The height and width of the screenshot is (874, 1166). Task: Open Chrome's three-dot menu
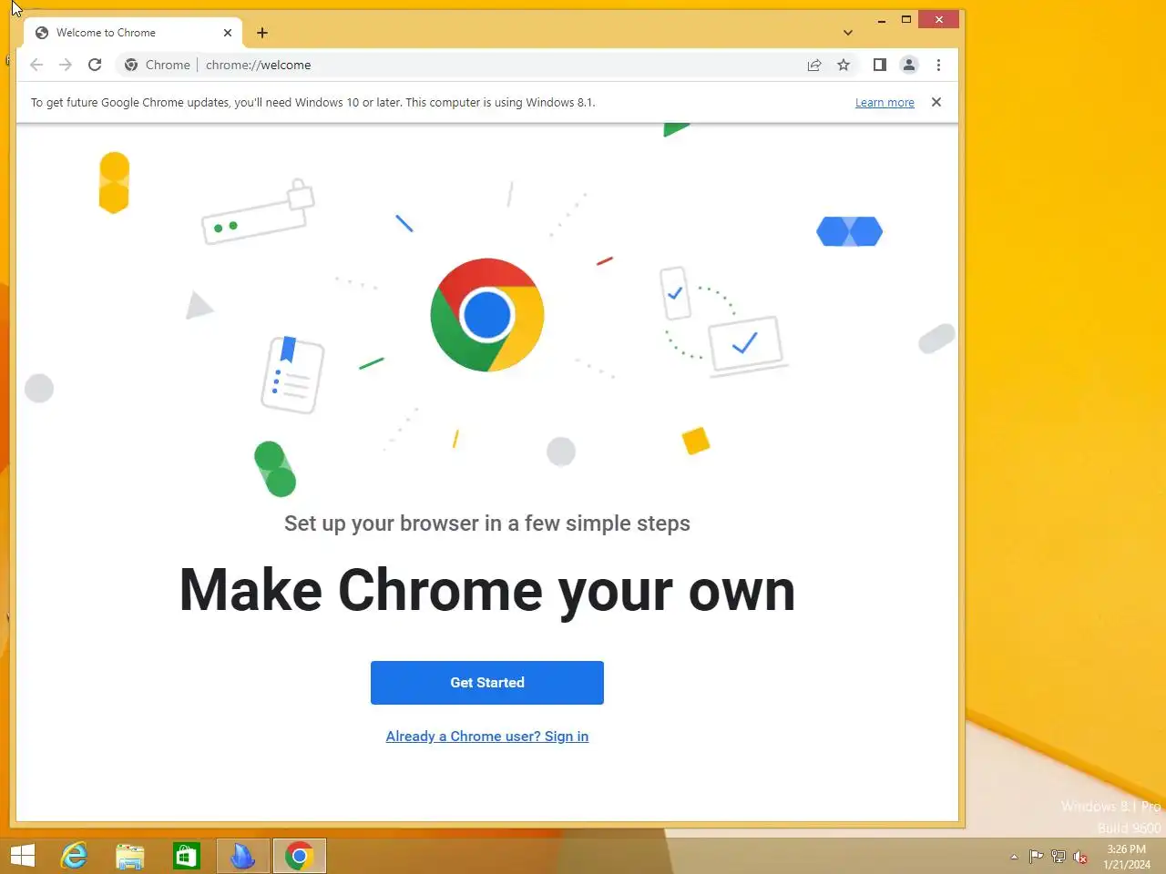pos(938,65)
